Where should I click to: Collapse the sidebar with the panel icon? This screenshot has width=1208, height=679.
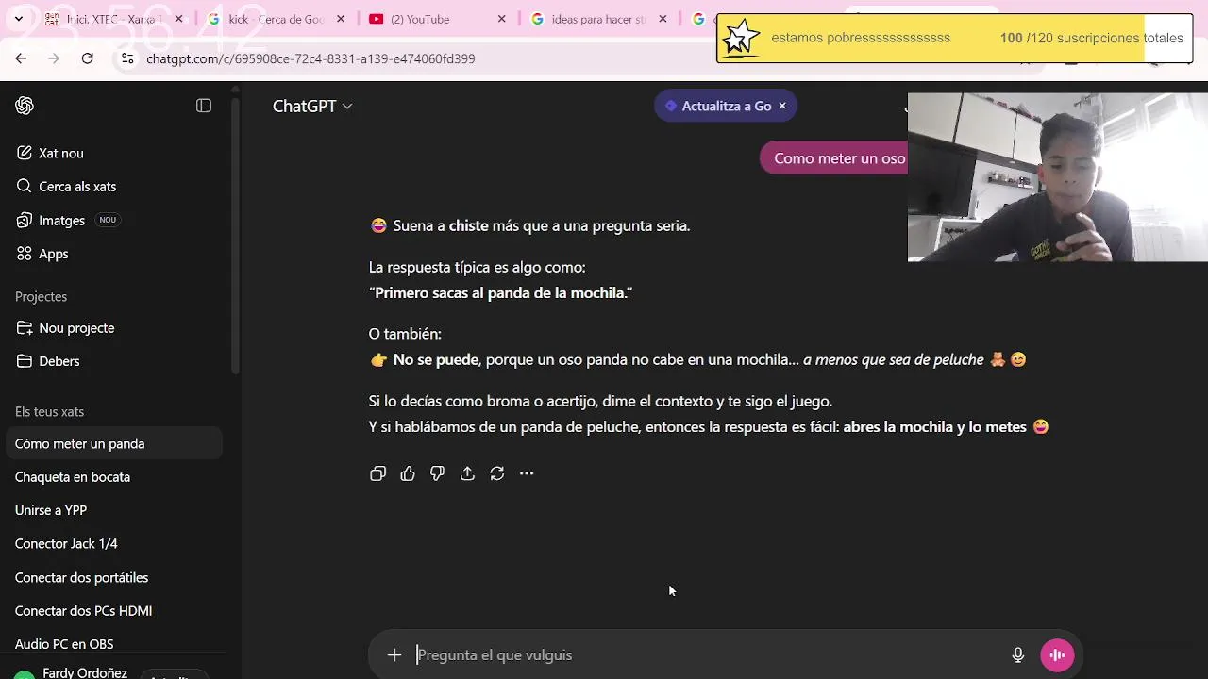(x=204, y=106)
